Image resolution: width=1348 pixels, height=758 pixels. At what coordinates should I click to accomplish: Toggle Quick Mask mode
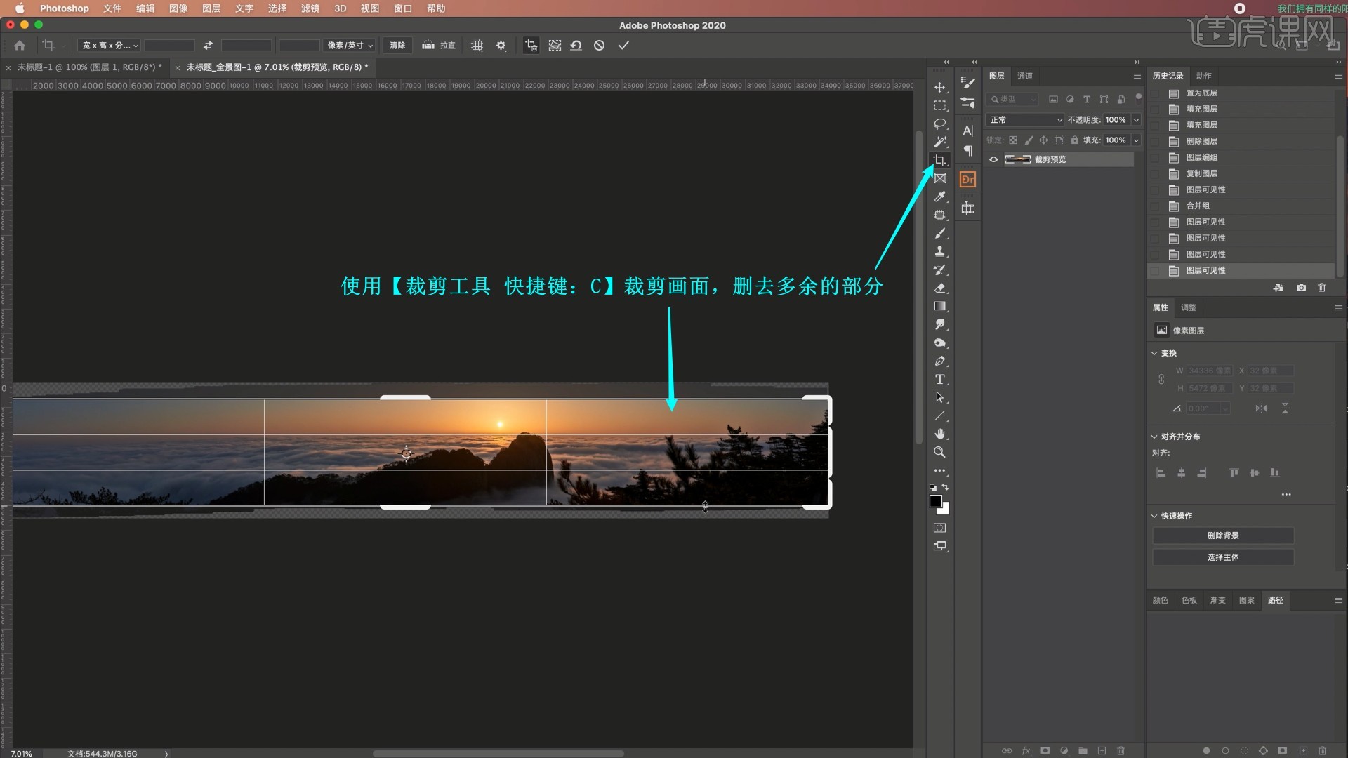click(x=939, y=528)
